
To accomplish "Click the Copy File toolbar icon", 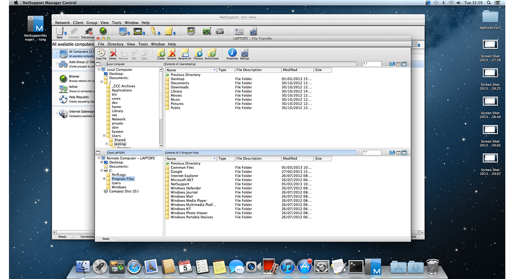I will [x=101, y=54].
